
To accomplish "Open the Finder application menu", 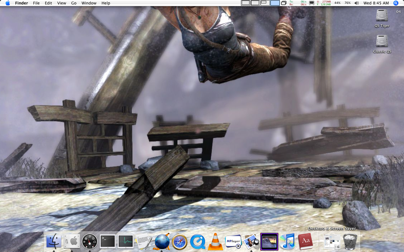I will coord(22,3).
